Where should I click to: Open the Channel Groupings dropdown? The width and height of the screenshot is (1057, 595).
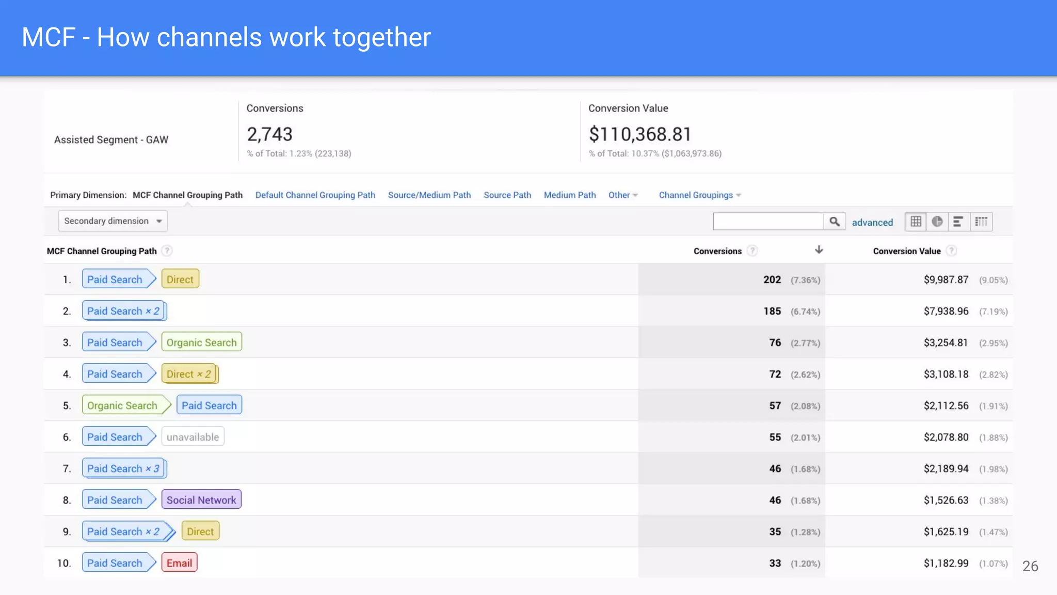click(699, 195)
